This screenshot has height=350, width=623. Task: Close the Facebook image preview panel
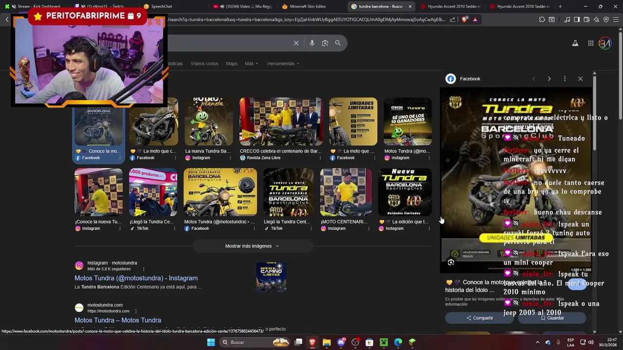tap(580, 79)
